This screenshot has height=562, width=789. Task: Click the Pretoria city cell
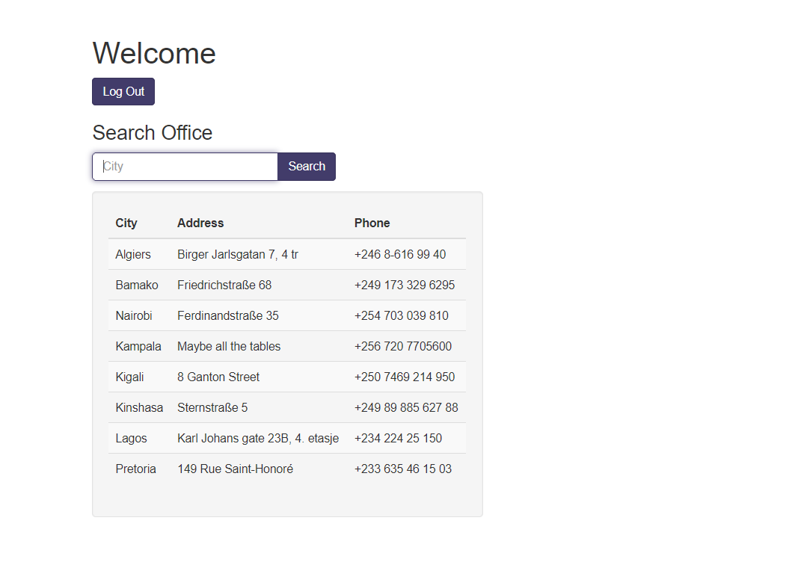click(x=136, y=469)
